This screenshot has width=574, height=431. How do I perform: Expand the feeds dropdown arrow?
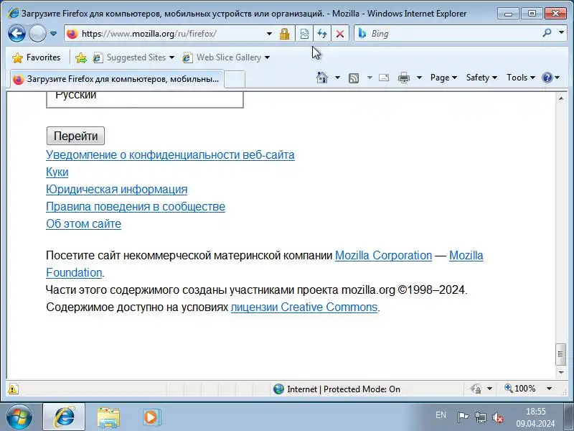(370, 78)
